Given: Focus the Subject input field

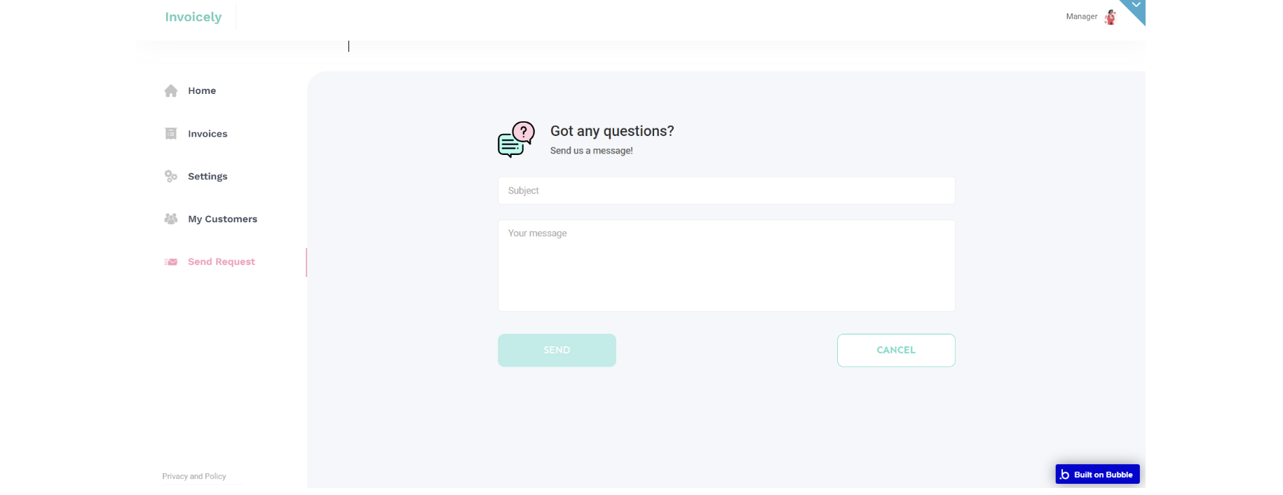Looking at the screenshot, I should tap(726, 191).
